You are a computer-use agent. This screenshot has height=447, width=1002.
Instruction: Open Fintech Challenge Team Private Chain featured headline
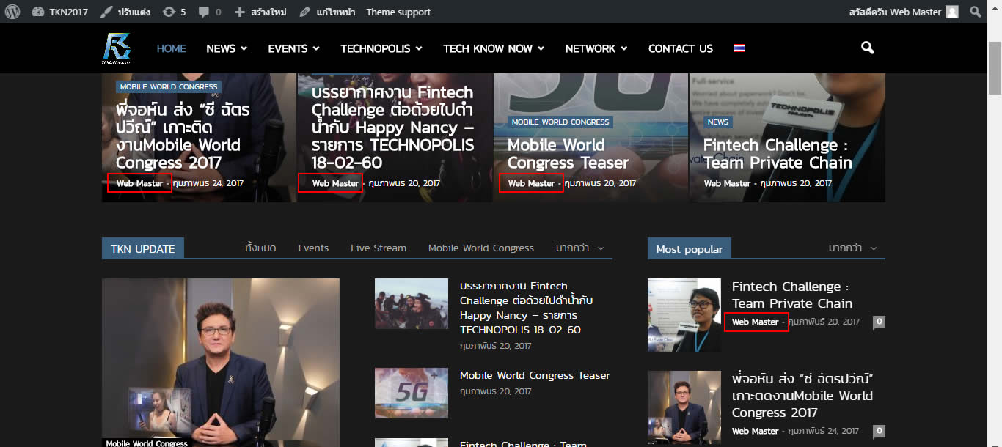[778, 154]
